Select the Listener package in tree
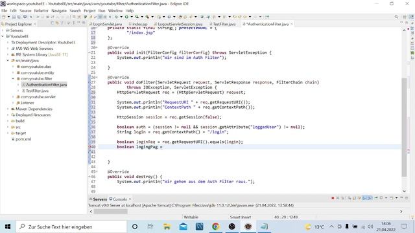This screenshot has width=415, height=233. pyautogui.click(x=25, y=103)
